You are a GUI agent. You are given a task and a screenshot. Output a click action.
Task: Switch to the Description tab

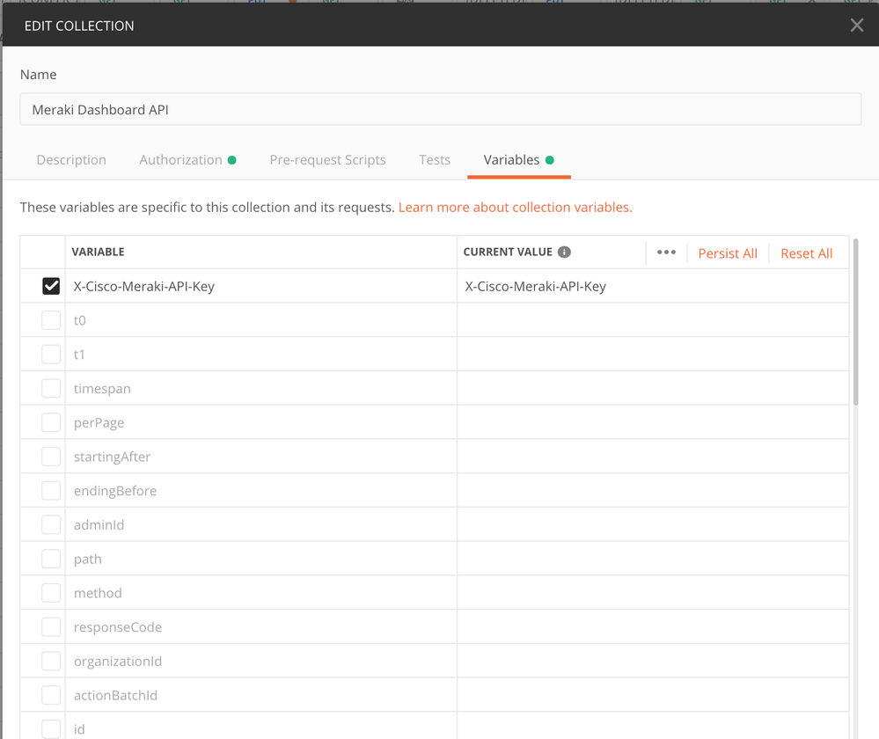71,160
